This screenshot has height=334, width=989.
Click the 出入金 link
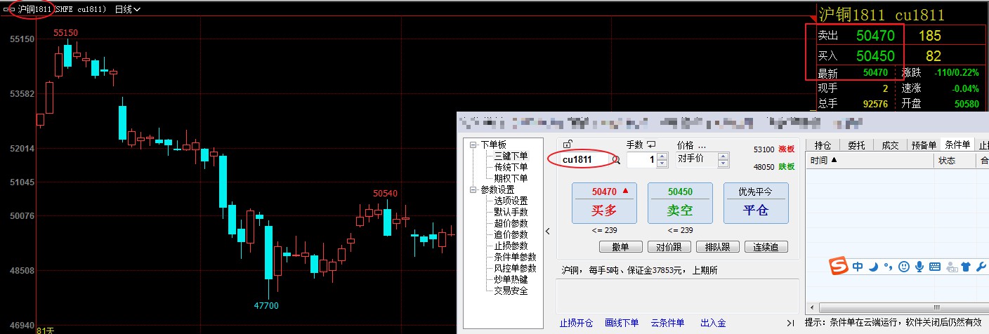[x=713, y=323]
